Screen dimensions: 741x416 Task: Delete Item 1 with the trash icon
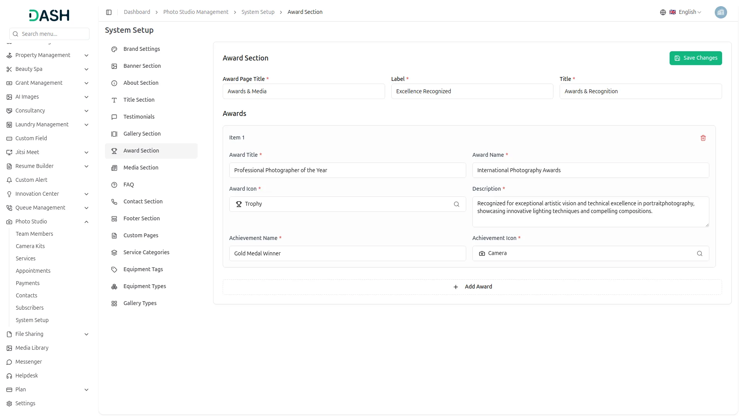click(703, 138)
